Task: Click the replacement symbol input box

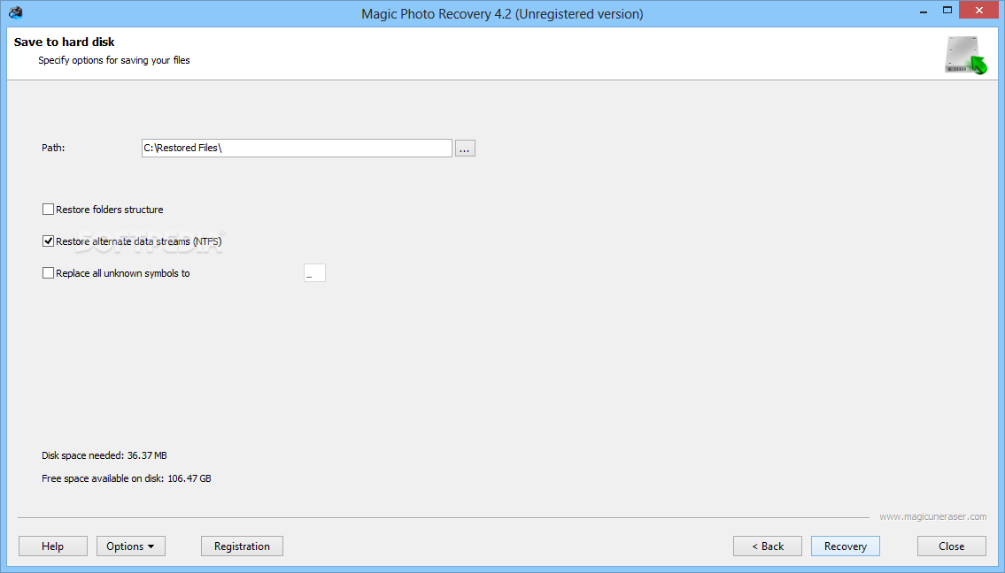Action: [314, 273]
